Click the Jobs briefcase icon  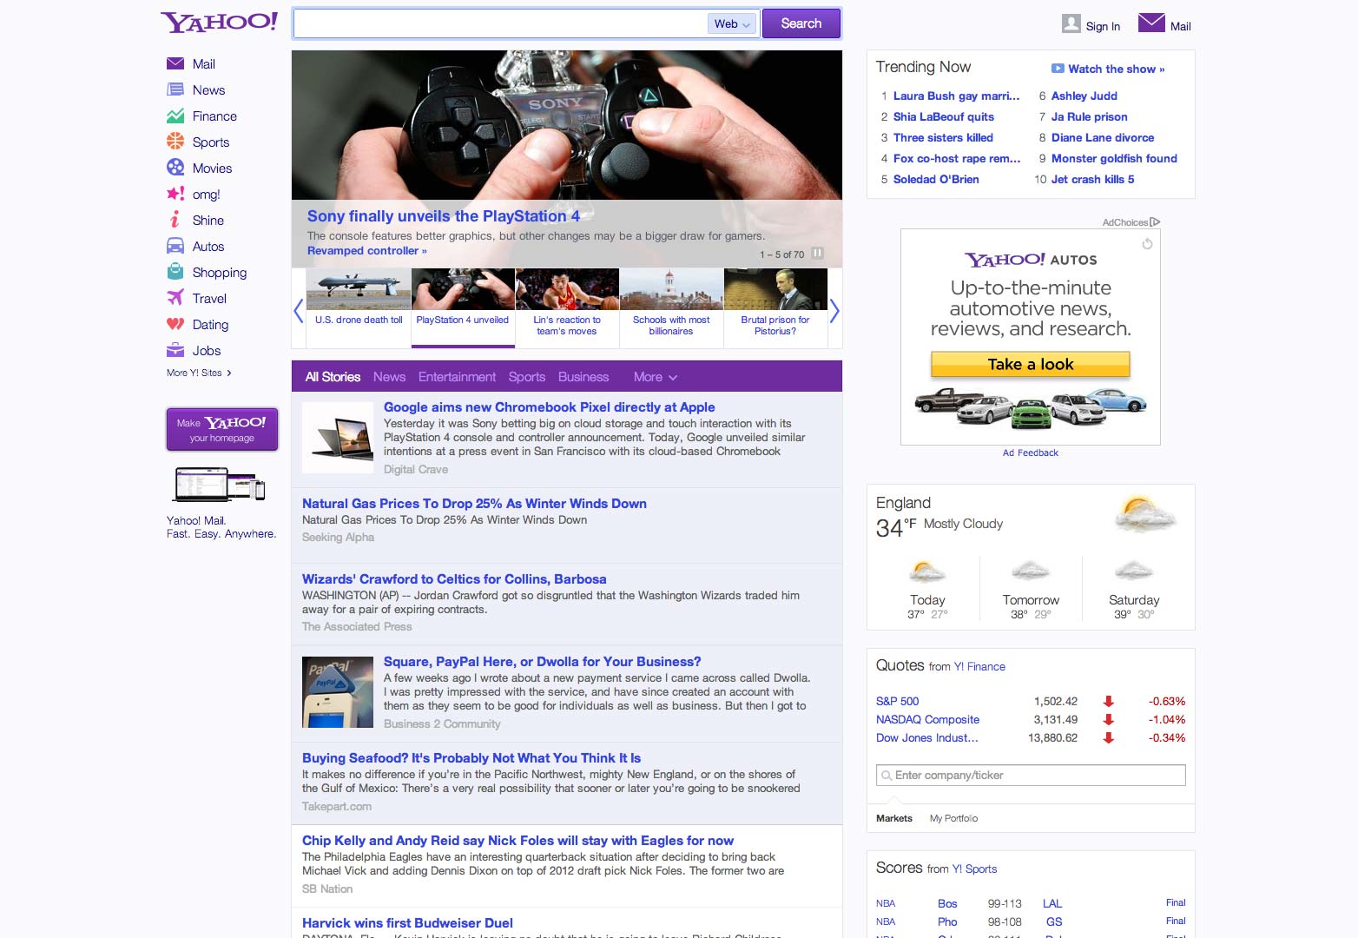[x=175, y=350]
